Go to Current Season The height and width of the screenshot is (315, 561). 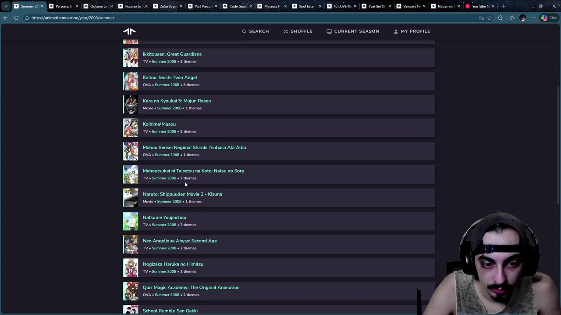click(353, 31)
